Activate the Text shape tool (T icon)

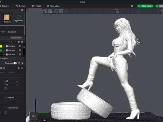coord(117,11)
